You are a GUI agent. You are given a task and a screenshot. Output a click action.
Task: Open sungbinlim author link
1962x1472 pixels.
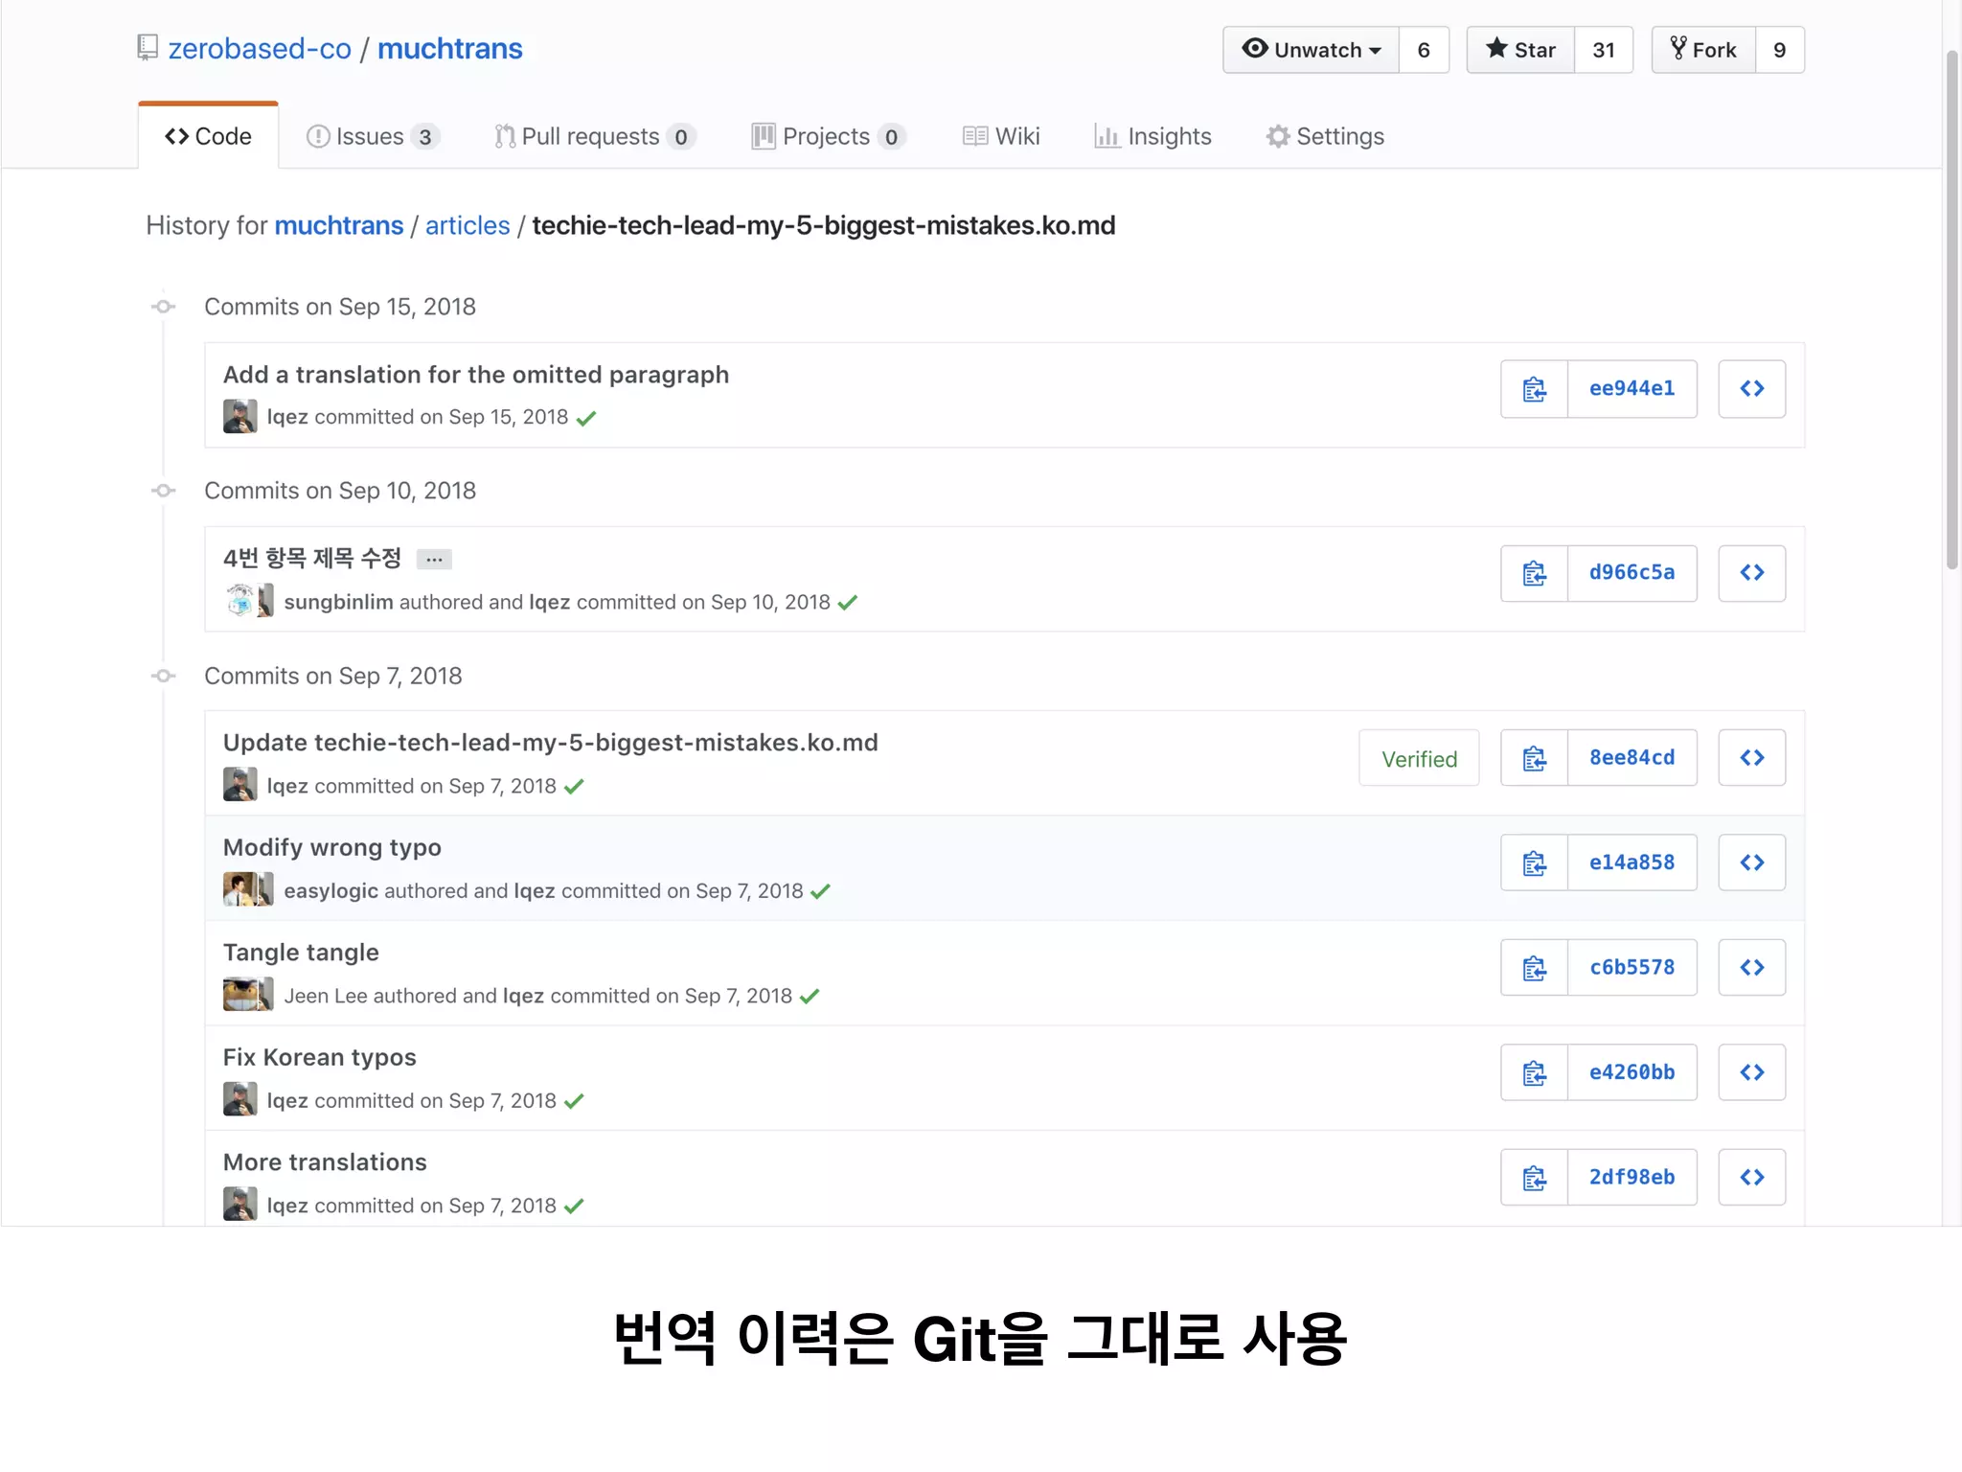[338, 602]
